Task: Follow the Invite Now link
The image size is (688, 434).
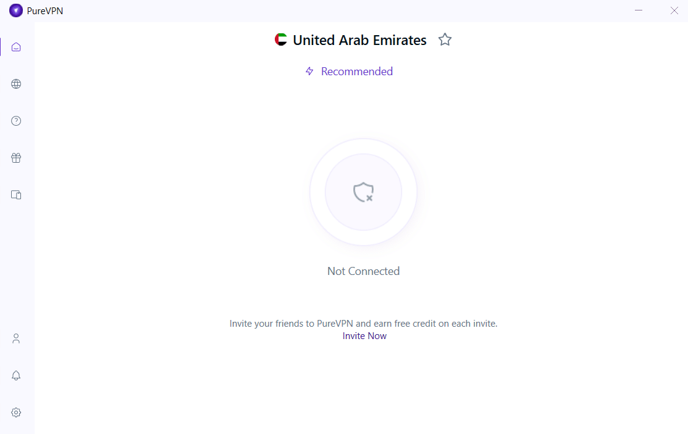Action: [364, 336]
